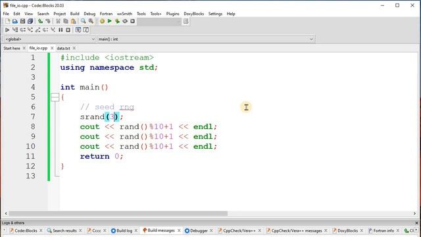Click the Run to cursor debugger icon
The height and width of the screenshot is (237, 421).
15,30
